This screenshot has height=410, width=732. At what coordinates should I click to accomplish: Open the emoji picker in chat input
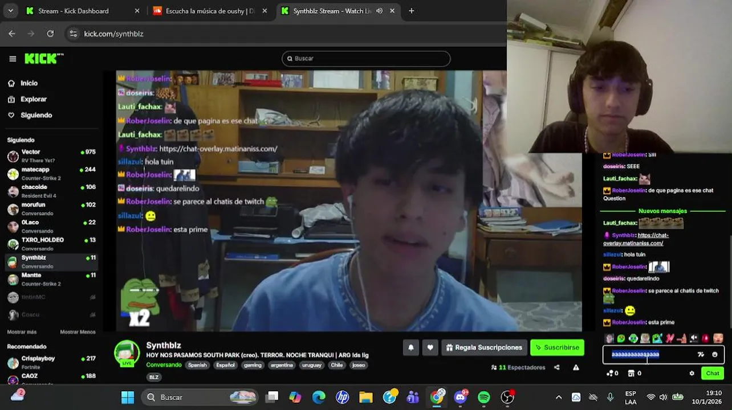coord(715,354)
